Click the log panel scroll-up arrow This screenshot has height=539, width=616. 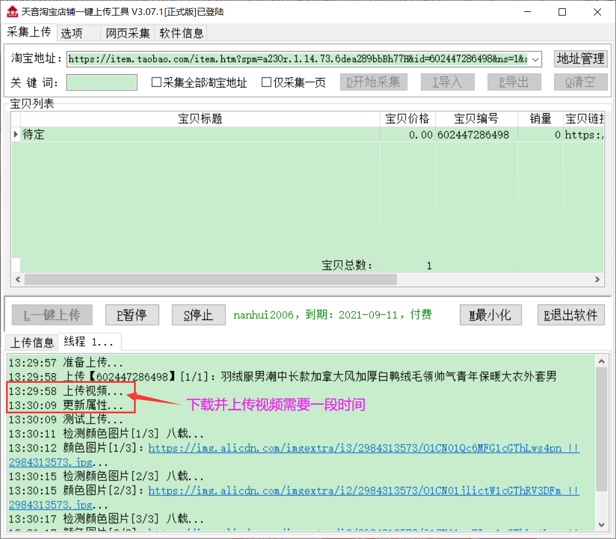(602, 360)
